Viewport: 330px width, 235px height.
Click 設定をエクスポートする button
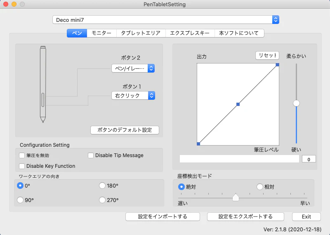[245, 216]
